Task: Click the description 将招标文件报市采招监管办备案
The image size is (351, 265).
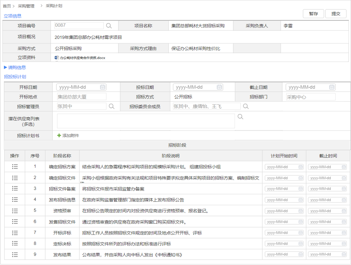Action: [x=113, y=189]
